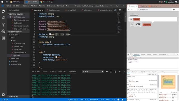Open the #CCC background color swatch
The height and width of the screenshot is (101, 179).
pyautogui.click(x=56, y=57)
